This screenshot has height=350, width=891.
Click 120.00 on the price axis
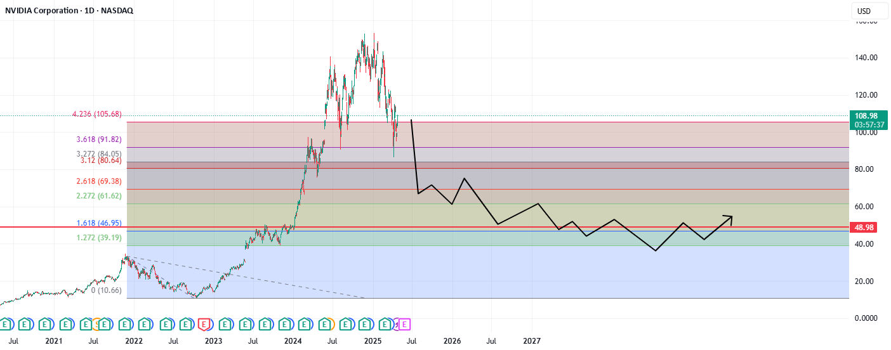866,95
